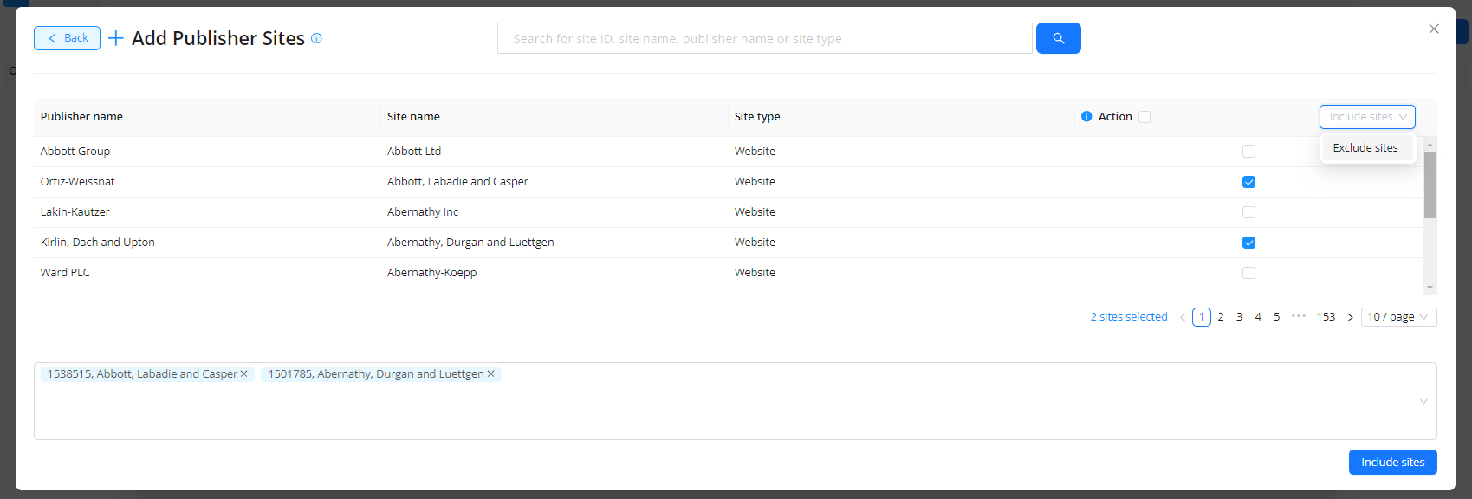Click the ellipsis to jump pages ahead
1472x499 pixels.
tap(1298, 317)
